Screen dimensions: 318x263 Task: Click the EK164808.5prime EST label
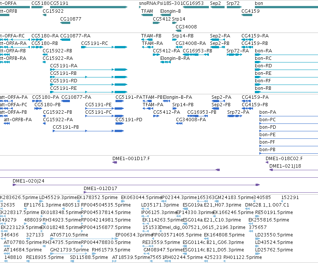tap(224, 235)
